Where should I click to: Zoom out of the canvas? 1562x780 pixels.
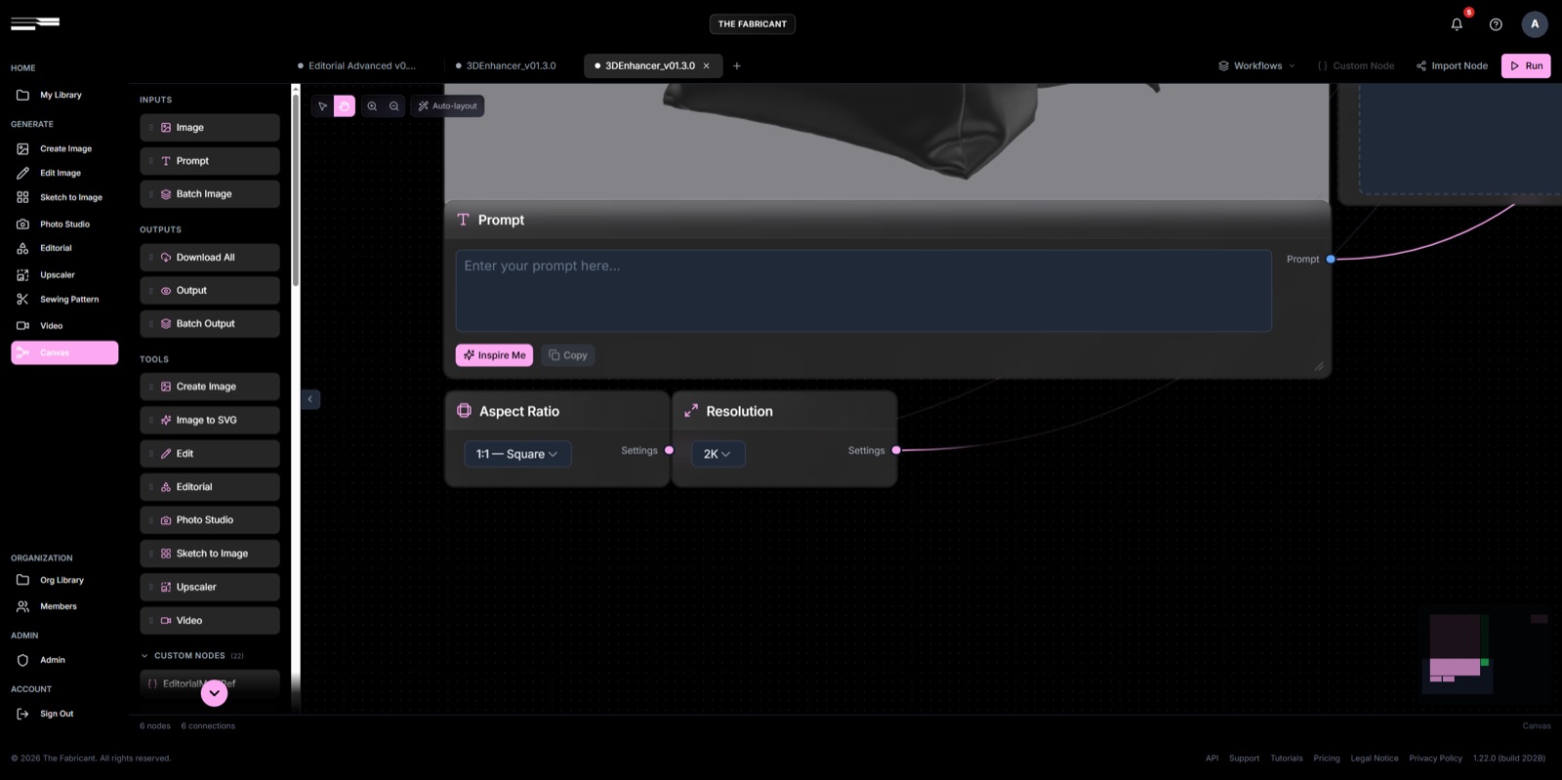394,106
